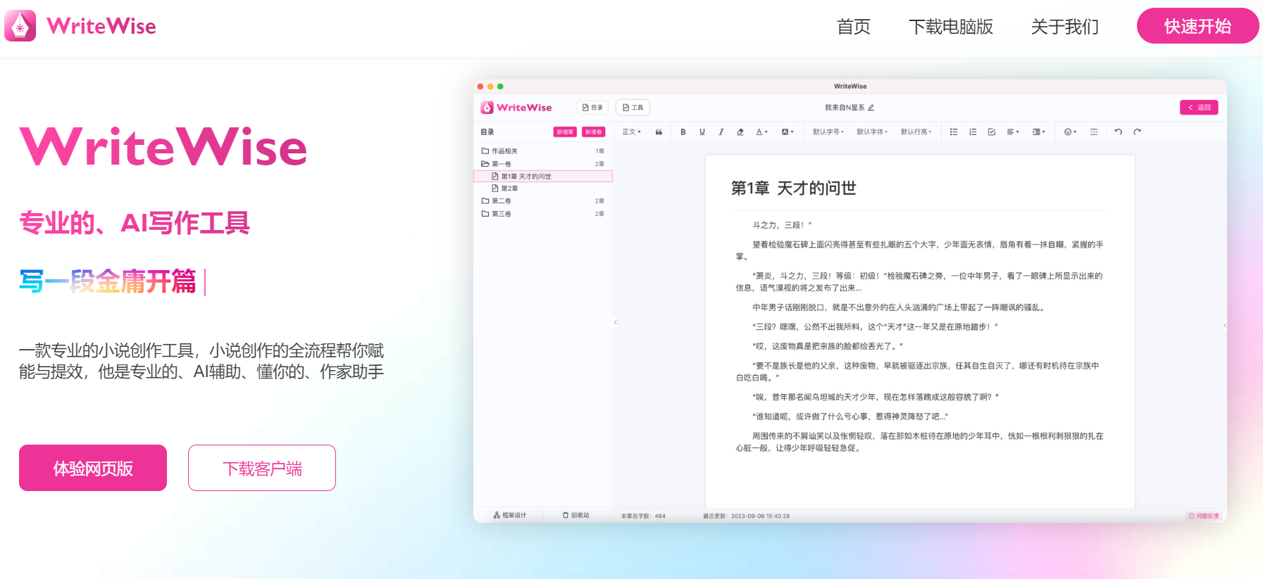1263x579 pixels.
Task: Click the blockquote icon
Action: click(x=659, y=132)
